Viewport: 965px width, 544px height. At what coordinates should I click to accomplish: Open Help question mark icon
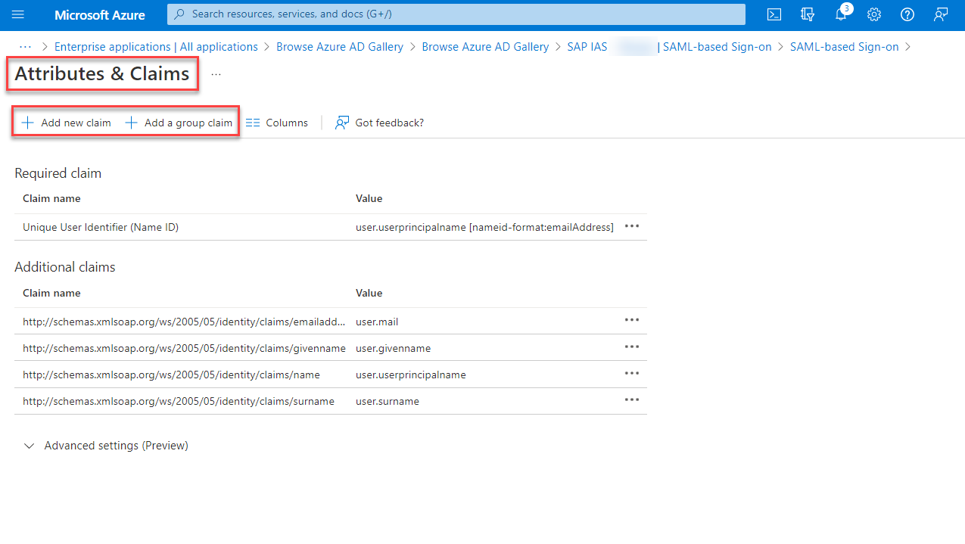tap(907, 14)
